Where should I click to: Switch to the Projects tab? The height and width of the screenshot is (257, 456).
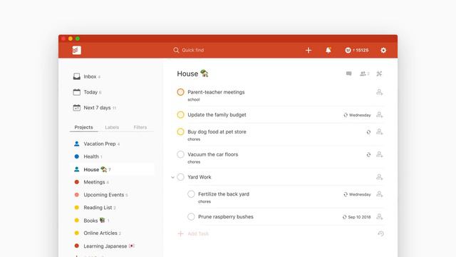83,127
